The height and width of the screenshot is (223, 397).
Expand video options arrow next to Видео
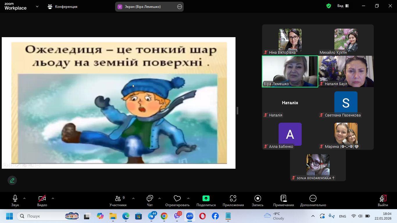53,198
